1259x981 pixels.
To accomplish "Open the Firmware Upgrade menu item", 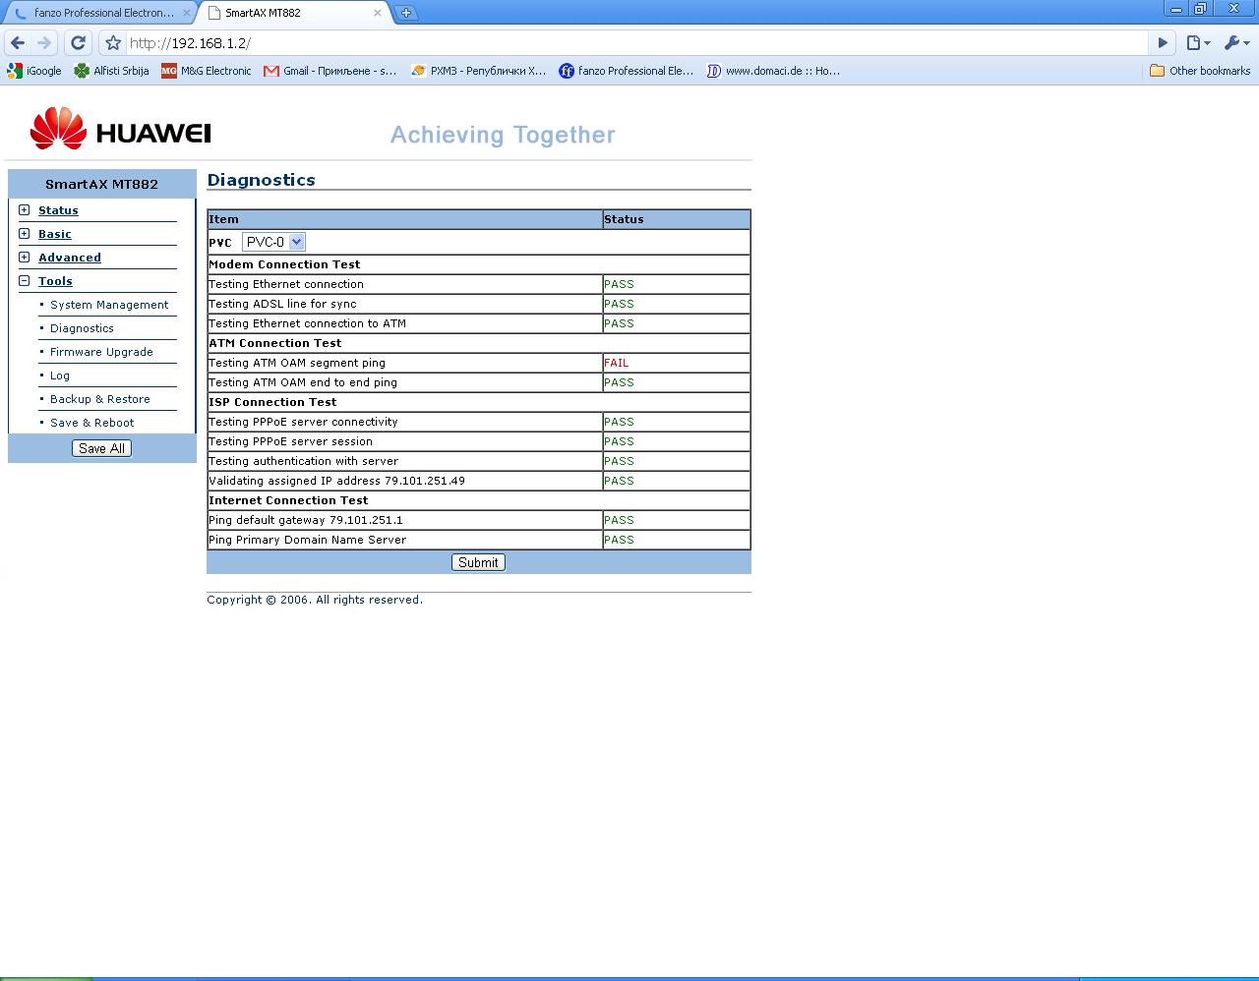I will 101,352.
